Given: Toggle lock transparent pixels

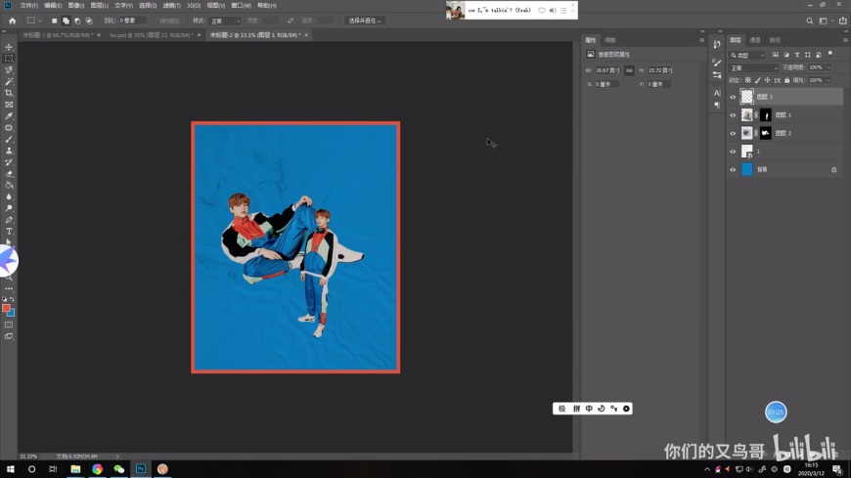Looking at the screenshot, I should coord(748,80).
